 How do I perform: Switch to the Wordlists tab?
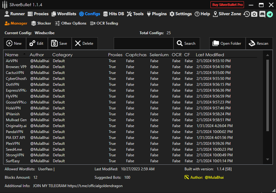click(x=64, y=14)
